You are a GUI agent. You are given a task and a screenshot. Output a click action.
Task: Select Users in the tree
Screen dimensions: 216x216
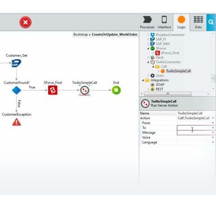[x=160, y=76]
